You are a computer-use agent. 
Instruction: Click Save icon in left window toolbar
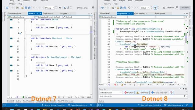pyautogui.click(x=26, y=8)
